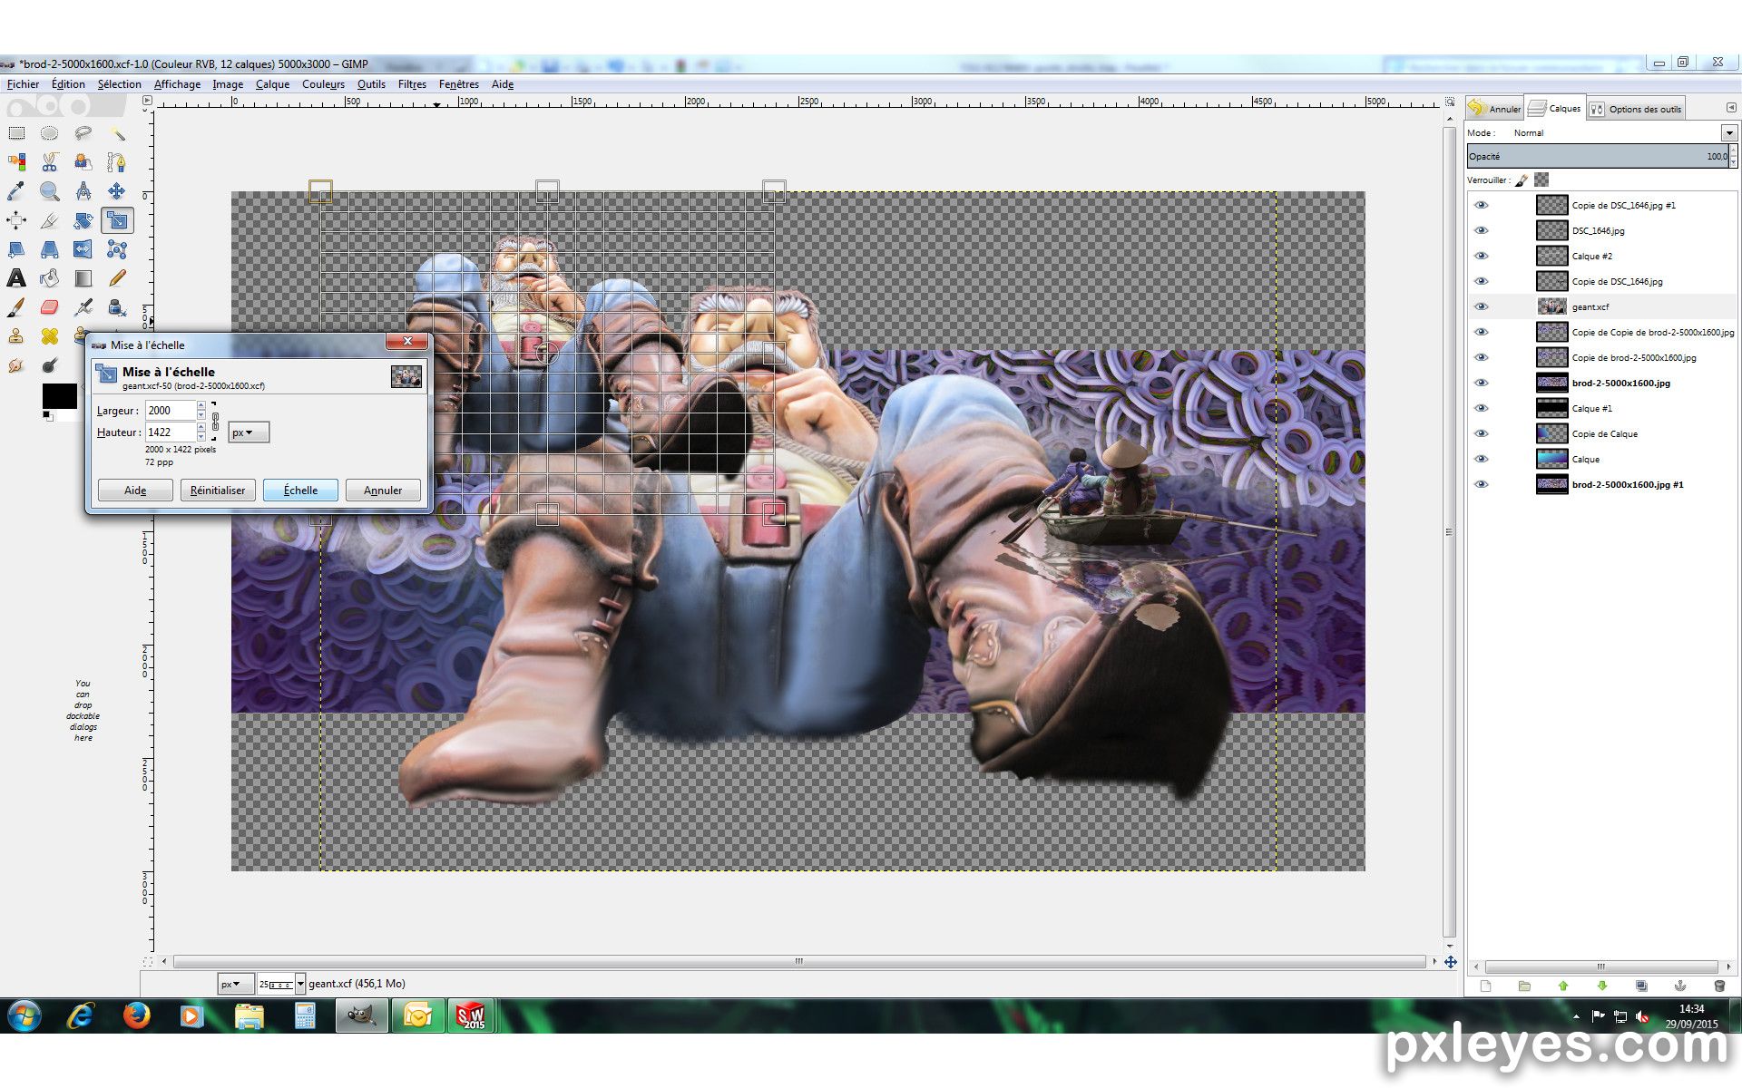Click lower layer green down arrow
The image size is (1742, 1088).
pos(1602,986)
